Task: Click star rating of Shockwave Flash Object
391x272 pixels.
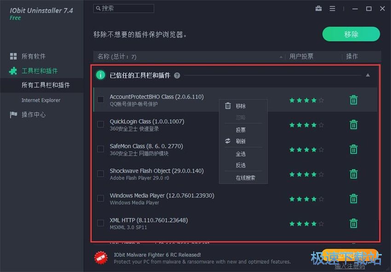Action: 306,174
